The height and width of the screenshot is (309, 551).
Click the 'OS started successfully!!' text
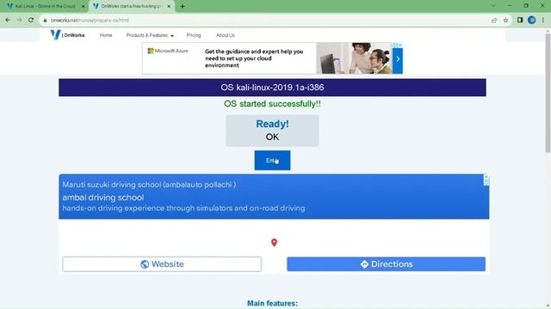[272, 104]
